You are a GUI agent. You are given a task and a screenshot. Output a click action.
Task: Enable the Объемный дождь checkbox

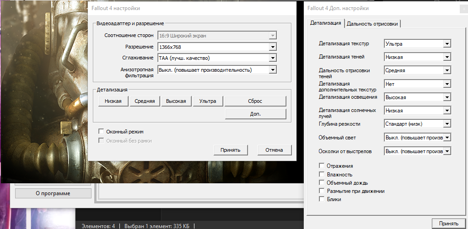322,183
